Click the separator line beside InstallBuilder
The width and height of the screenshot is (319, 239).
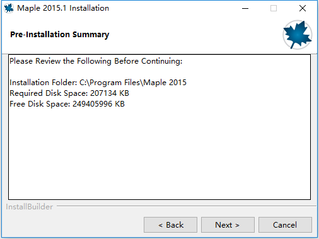click(x=187, y=206)
